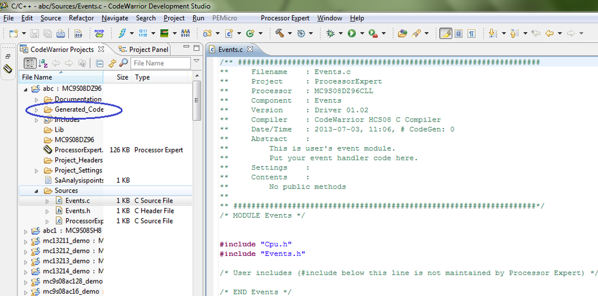Open the Run dropdown arrow

(x=362, y=33)
